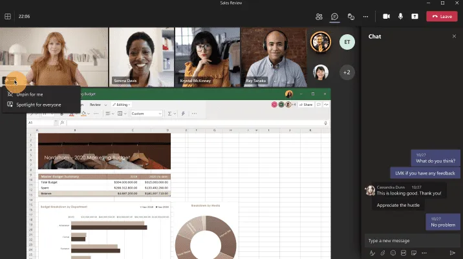Open breakout rooms icon
463x259 pixels.
351,16
